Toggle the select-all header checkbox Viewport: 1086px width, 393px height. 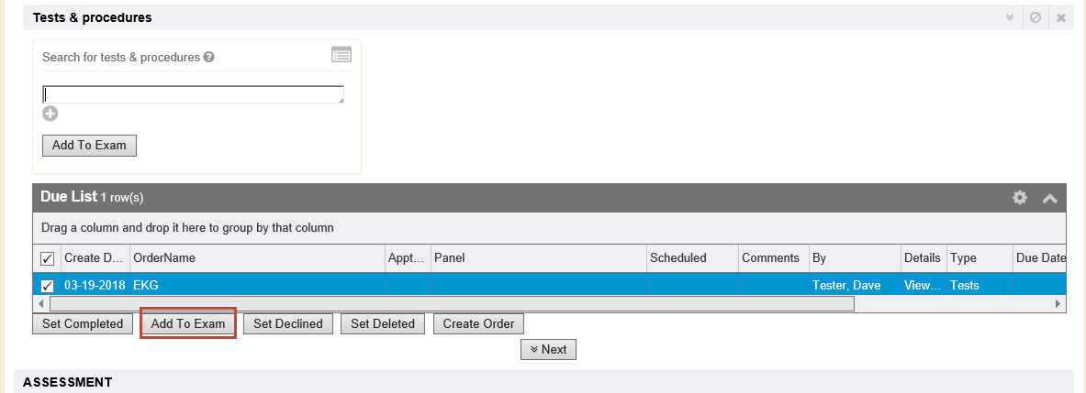click(x=48, y=258)
